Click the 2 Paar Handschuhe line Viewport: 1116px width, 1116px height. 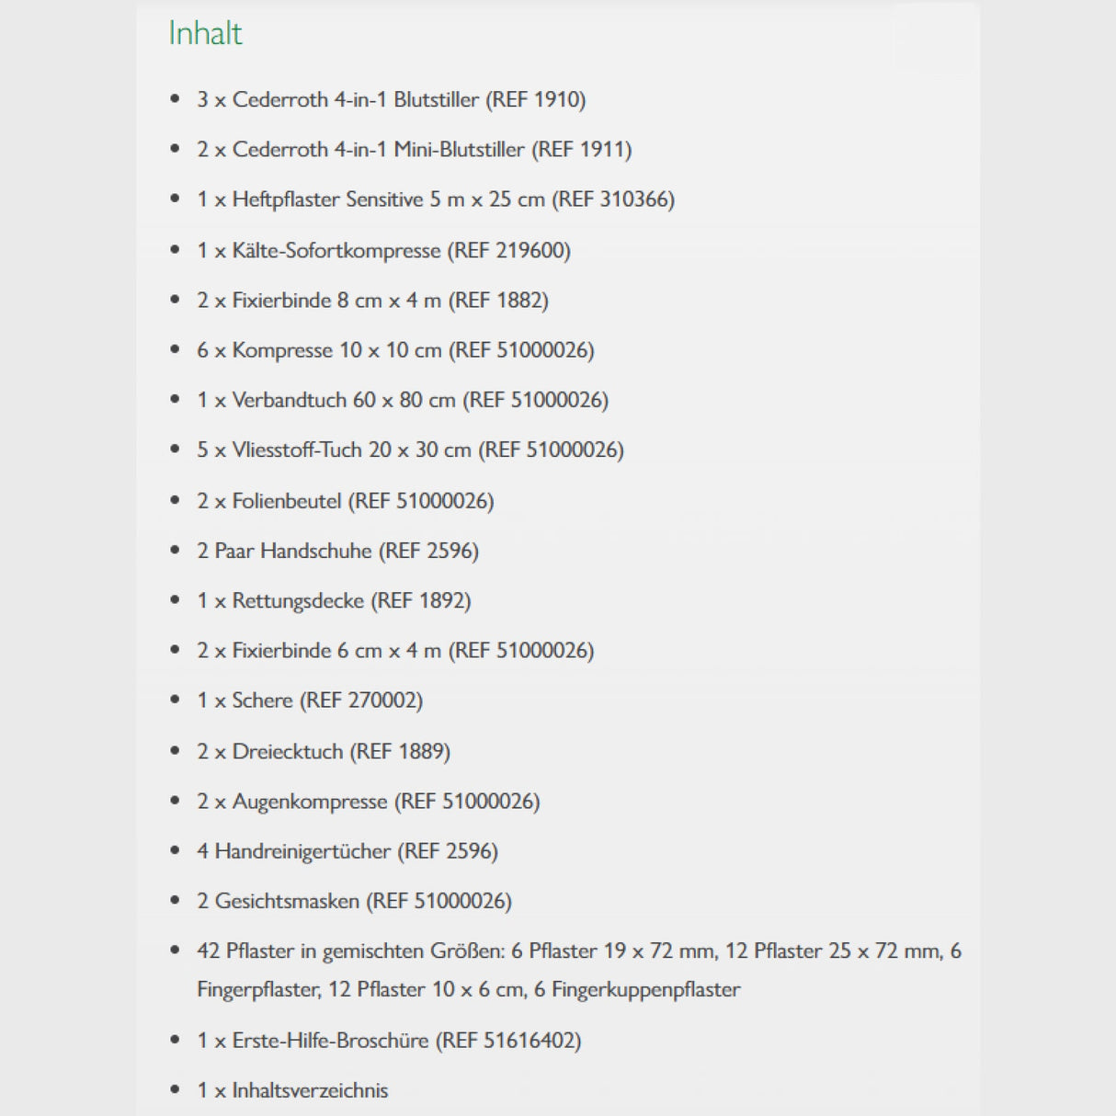click(x=337, y=551)
